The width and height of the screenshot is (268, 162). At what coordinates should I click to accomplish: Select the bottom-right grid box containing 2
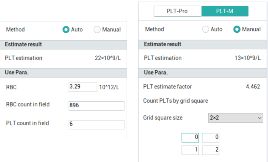pyautogui.click(x=210, y=150)
